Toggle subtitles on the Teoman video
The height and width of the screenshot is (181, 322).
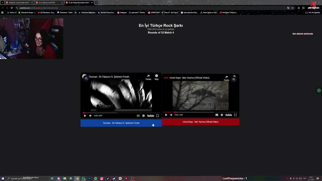click(x=138, y=116)
